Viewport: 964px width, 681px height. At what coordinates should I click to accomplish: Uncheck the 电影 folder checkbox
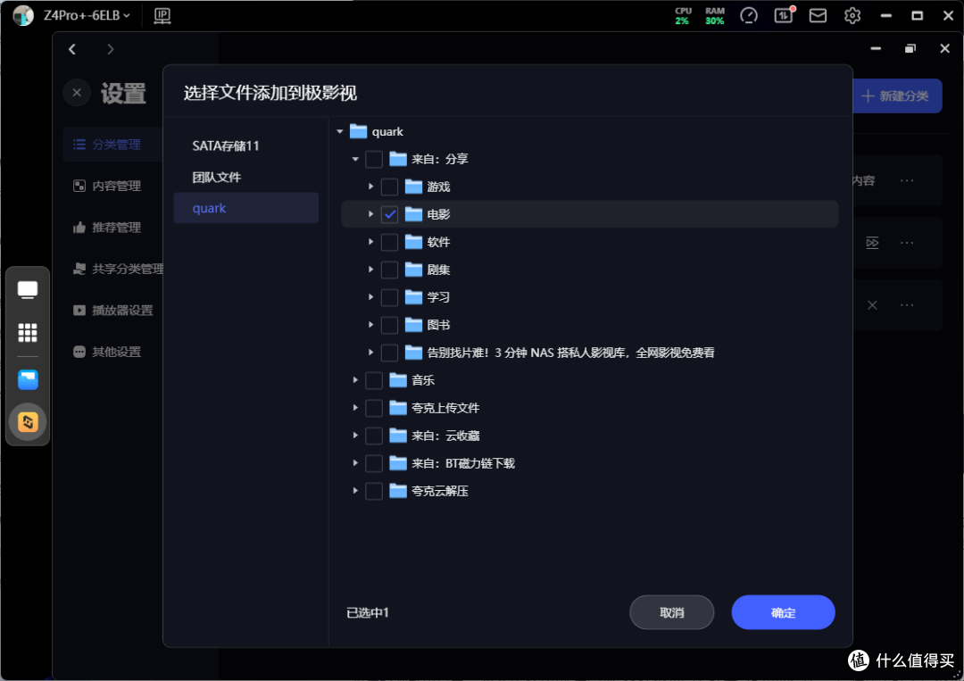pos(389,214)
